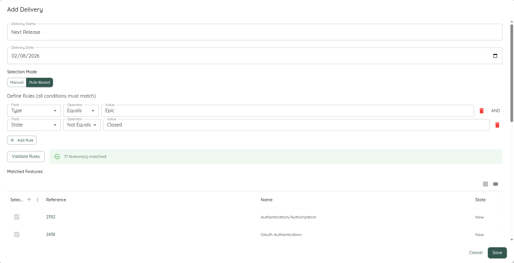Sort table by State column header
The image size is (514, 263).
click(480, 200)
